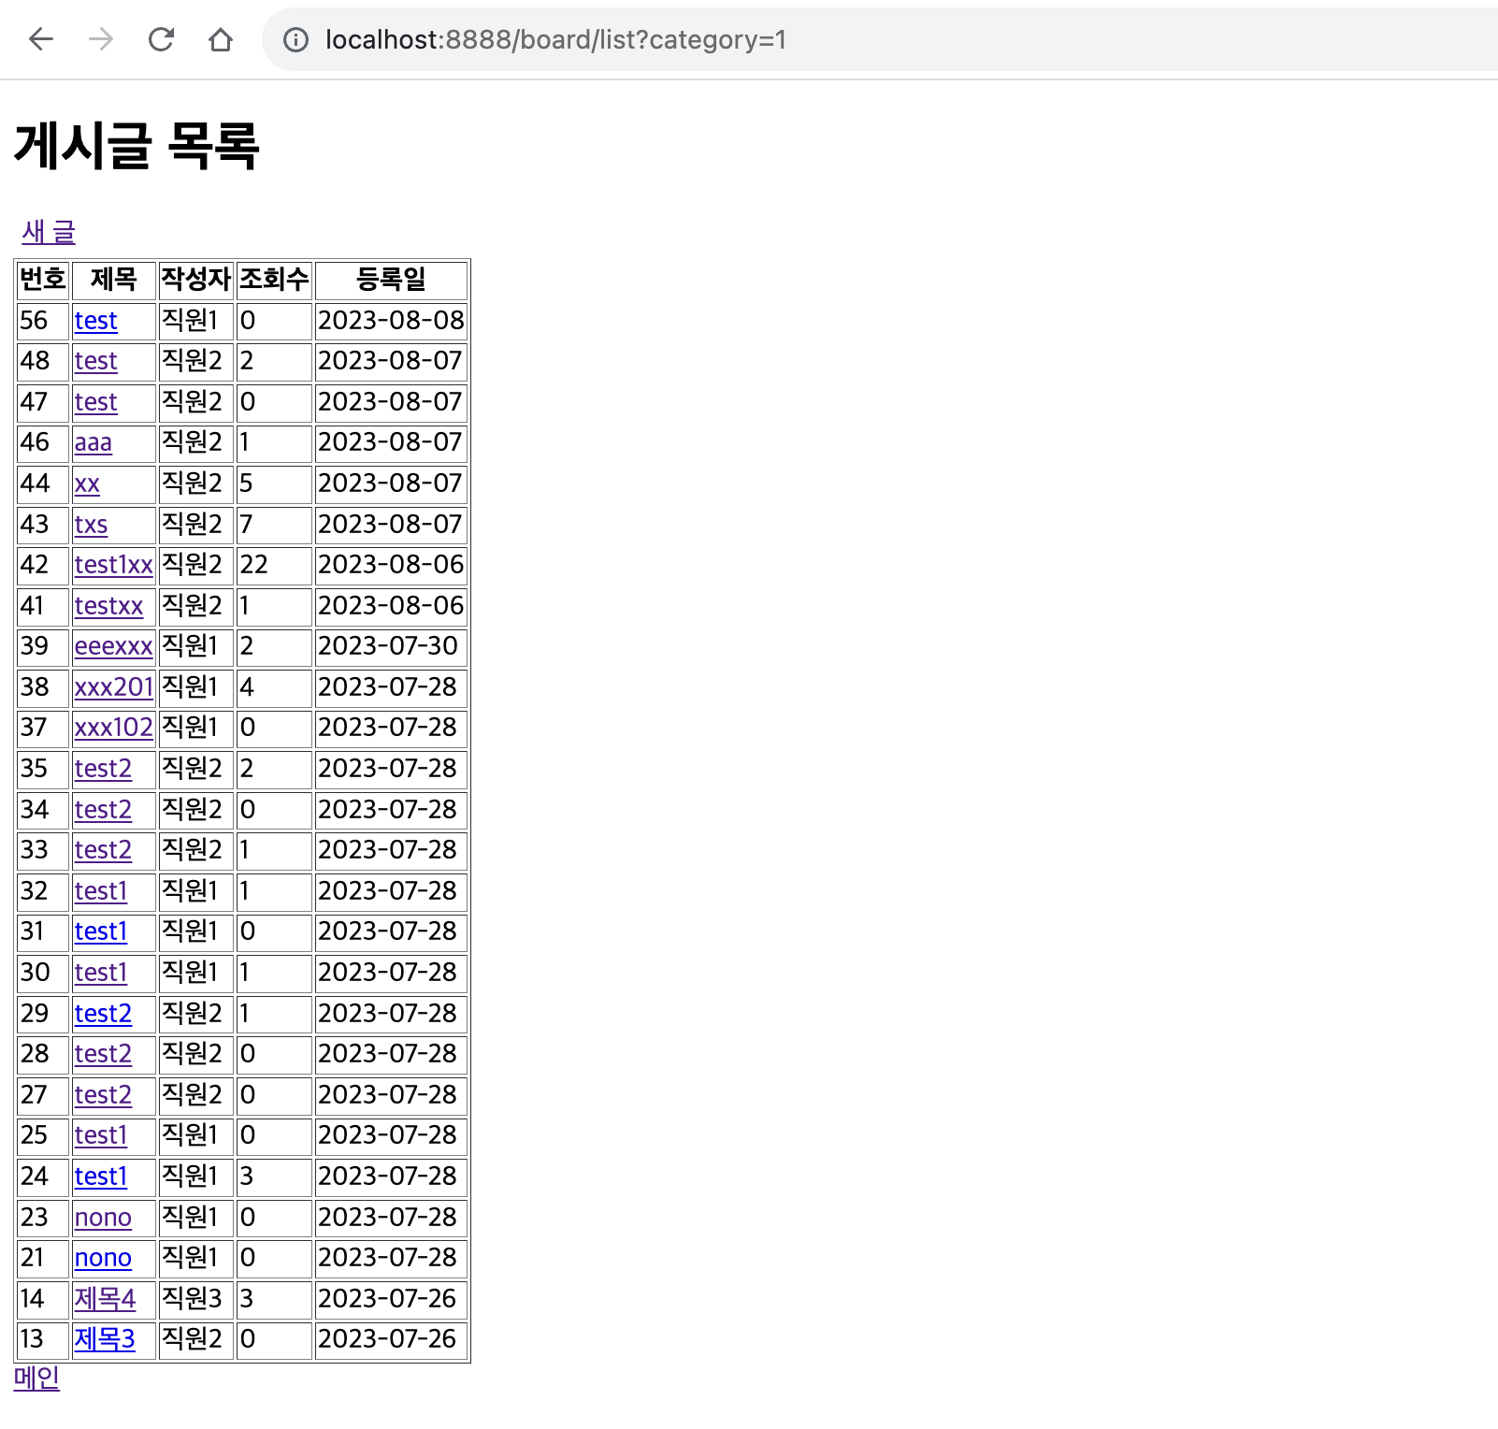
Task: Open the browser home icon
Action: click(x=221, y=39)
